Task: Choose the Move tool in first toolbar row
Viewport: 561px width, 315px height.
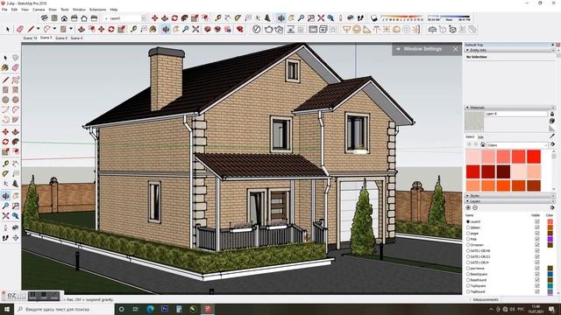Action: [x=154, y=17]
